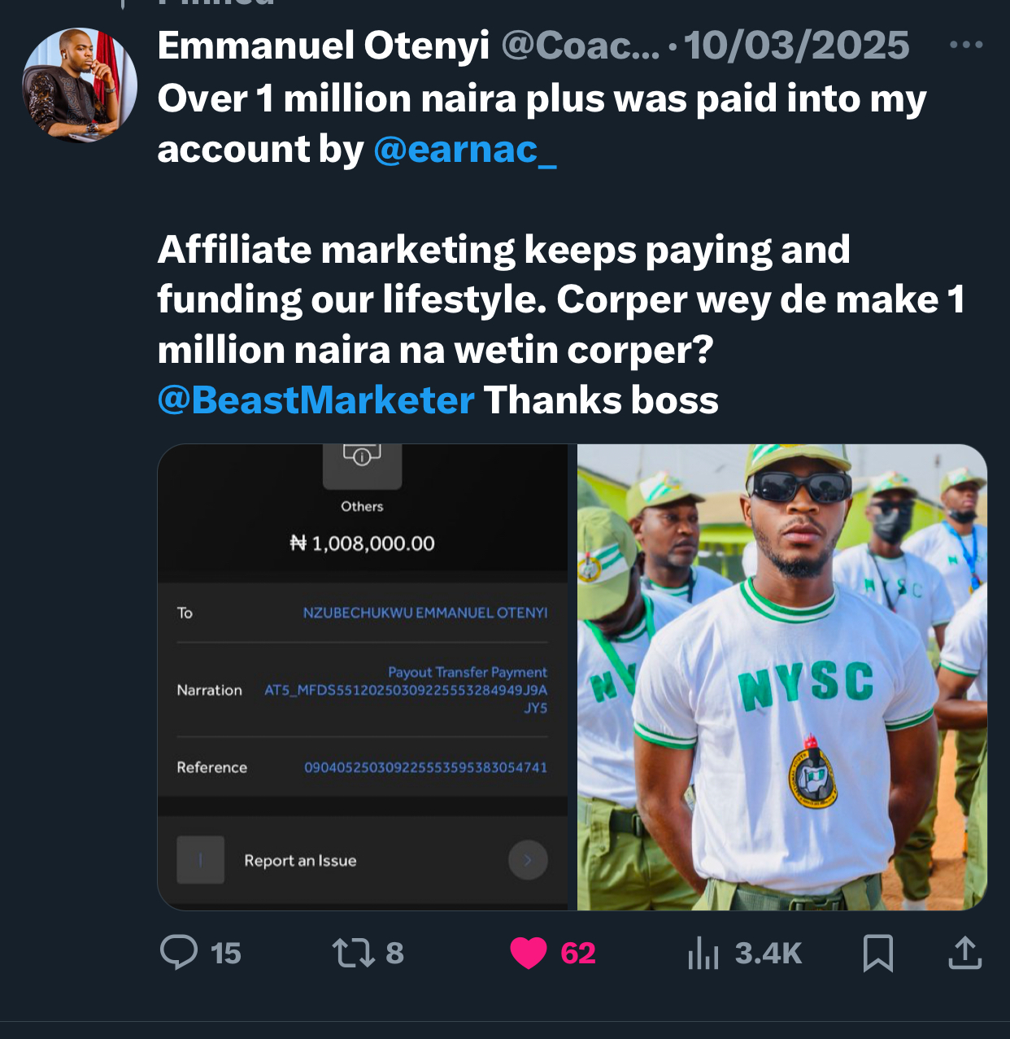Image resolution: width=1010 pixels, height=1039 pixels.
Task: Open Emmanuel Otenyi's profile avatar
Action: [x=80, y=85]
